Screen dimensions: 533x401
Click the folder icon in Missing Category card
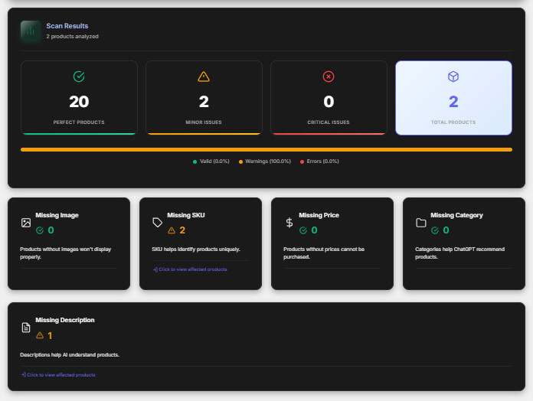point(421,223)
